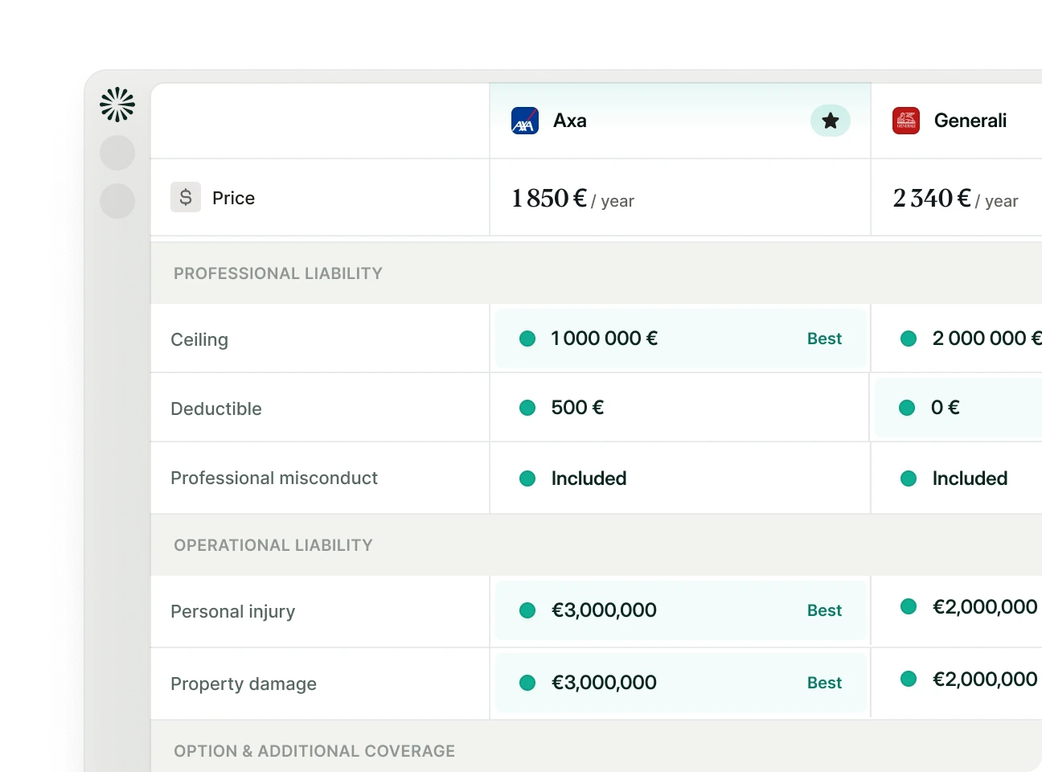Click the second grey circle in sidebar
Image resolution: width=1042 pixels, height=772 pixels.
pos(117,201)
